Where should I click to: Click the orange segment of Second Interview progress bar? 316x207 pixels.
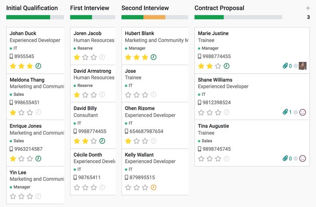[x=154, y=17]
